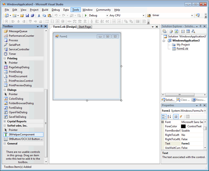Open Form1.vb in Solution Explorer
Viewport: 209px width, 171px height.
coord(182,49)
